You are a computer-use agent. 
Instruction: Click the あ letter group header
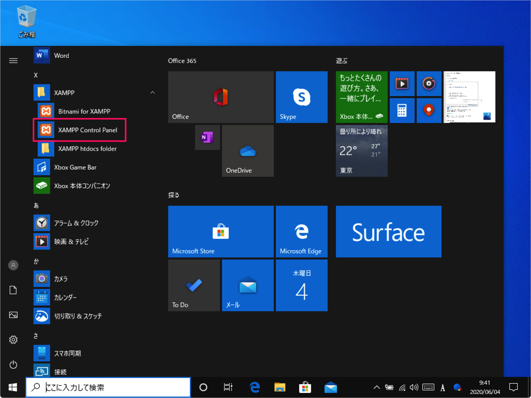[36, 205]
